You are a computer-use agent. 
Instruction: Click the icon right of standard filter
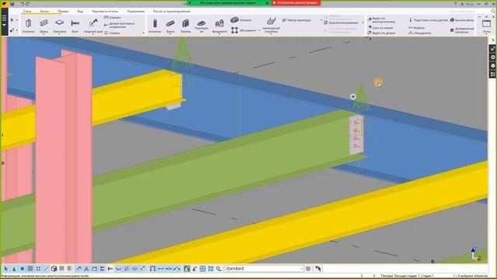[x=308, y=269]
